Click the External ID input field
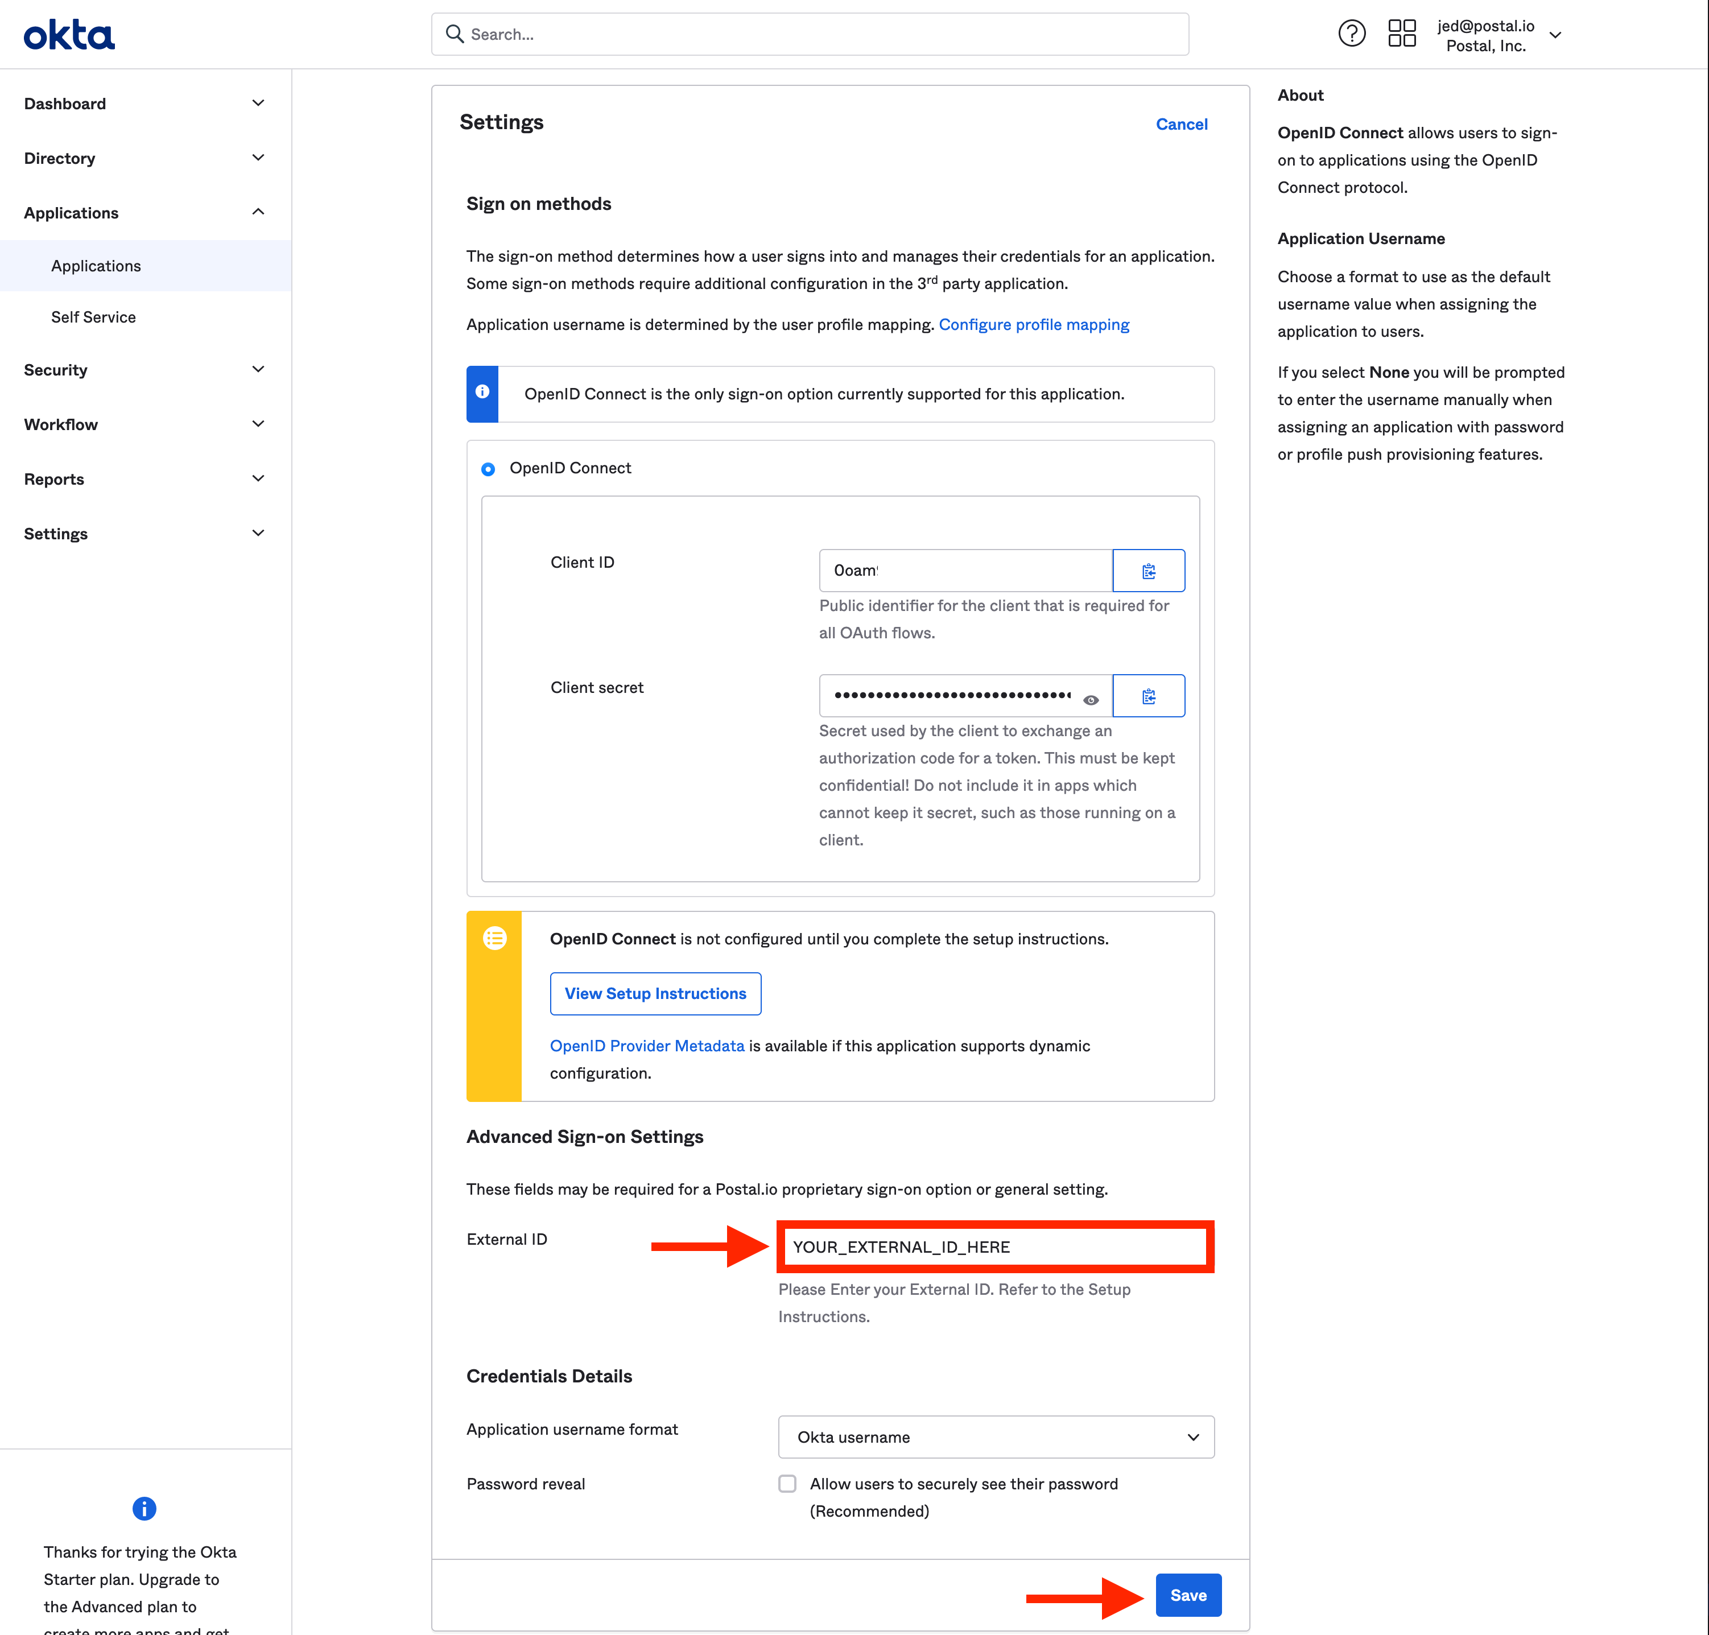Screen dimensions: 1709x1635 (995, 1247)
